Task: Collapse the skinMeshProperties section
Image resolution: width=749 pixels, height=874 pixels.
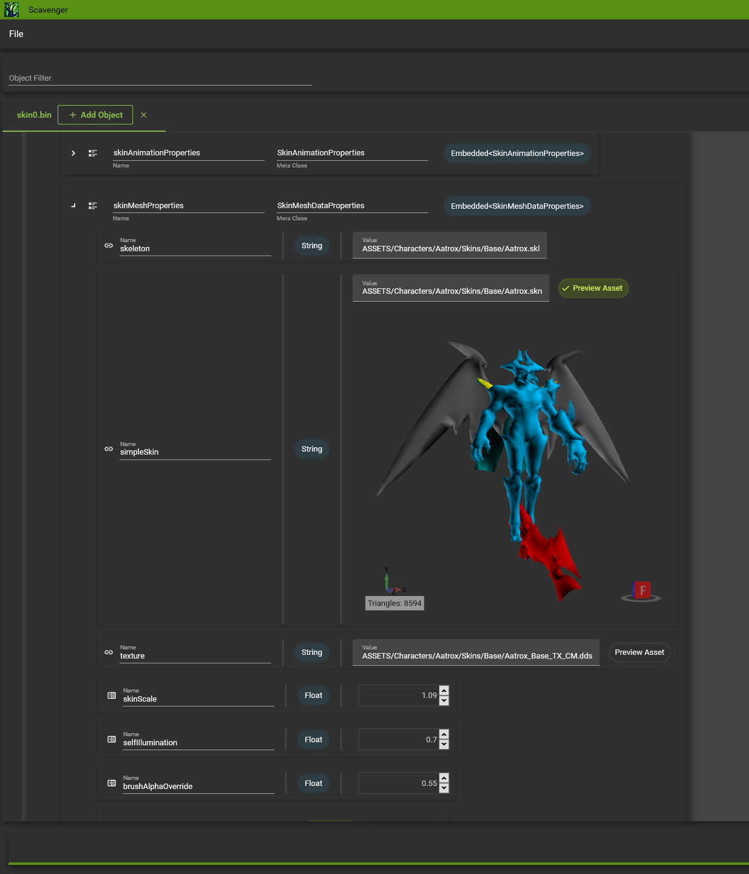Action: click(73, 205)
